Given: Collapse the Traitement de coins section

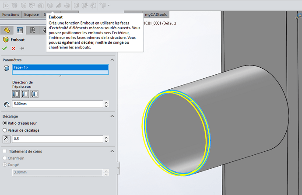Looking at the screenshot, I should point(112,151).
